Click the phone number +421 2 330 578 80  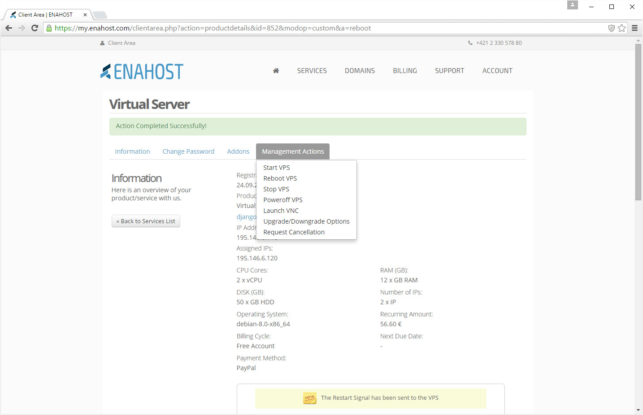499,43
